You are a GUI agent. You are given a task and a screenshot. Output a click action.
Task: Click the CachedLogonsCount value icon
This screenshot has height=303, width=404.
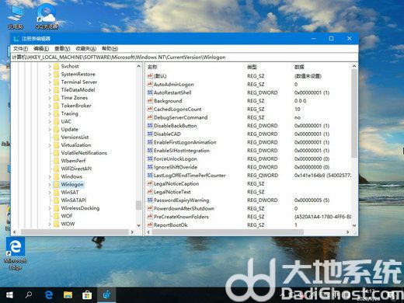[150, 109]
